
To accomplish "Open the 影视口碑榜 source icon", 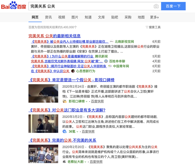I will click(x=65, y=101).
